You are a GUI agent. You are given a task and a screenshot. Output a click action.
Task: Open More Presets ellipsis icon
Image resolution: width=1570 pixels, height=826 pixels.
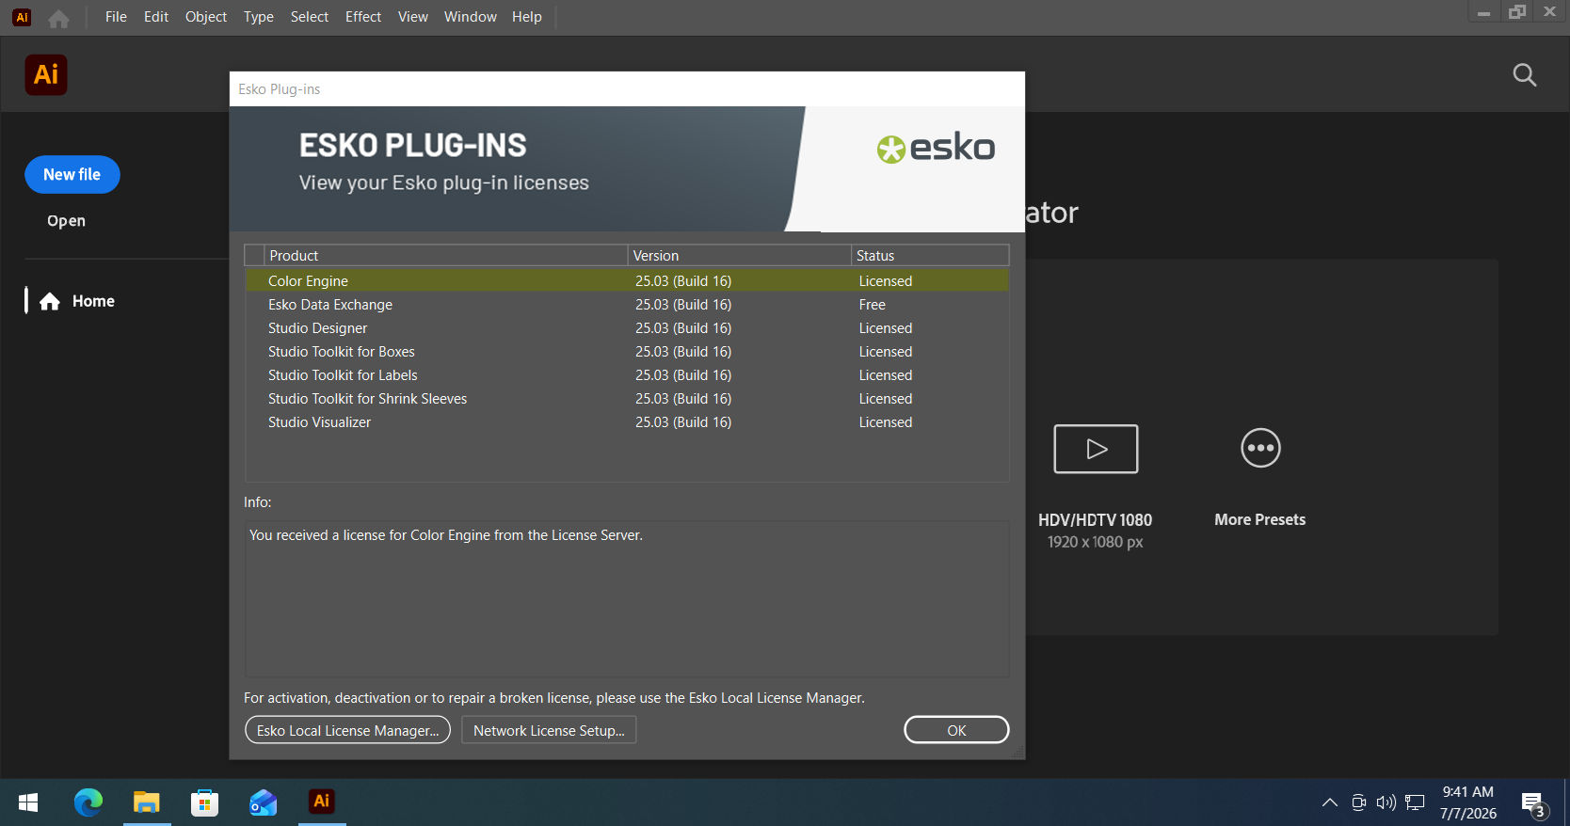[1260, 448]
